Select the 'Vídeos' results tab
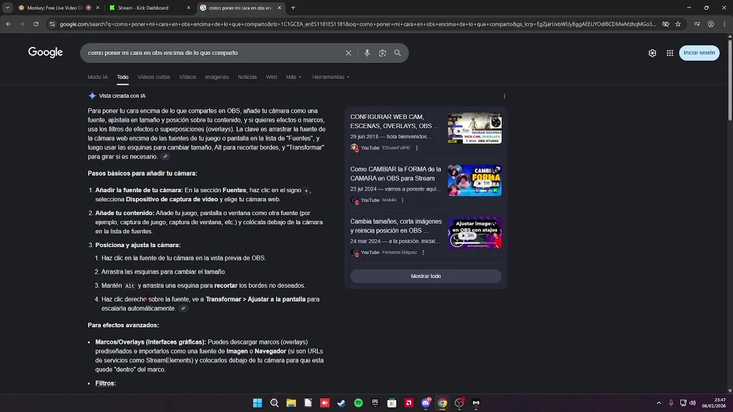This screenshot has height=412, width=733. coord(187,77)
